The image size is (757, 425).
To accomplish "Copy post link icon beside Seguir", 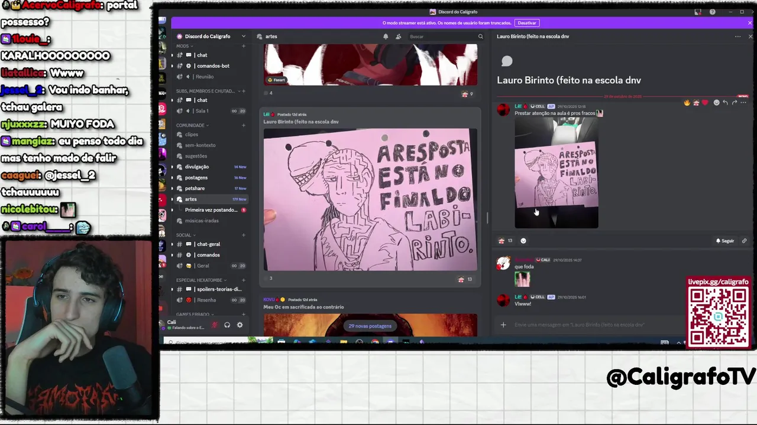I will point(744,241).
